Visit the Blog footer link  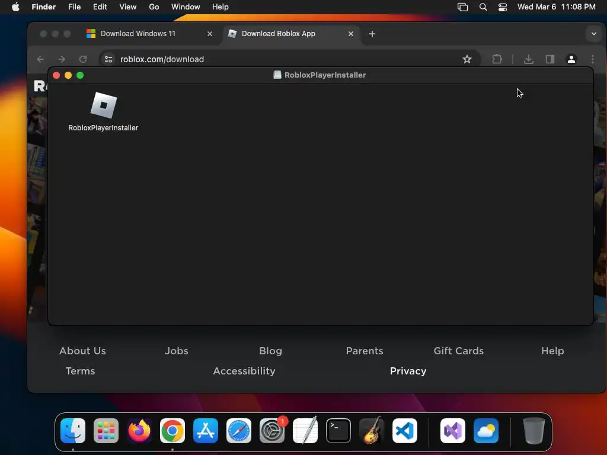pyautogui.click(x=270, y=351)
